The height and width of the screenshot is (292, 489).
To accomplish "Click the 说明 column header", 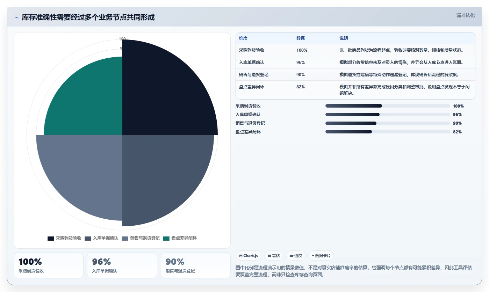I will click(x=344, y=38).
